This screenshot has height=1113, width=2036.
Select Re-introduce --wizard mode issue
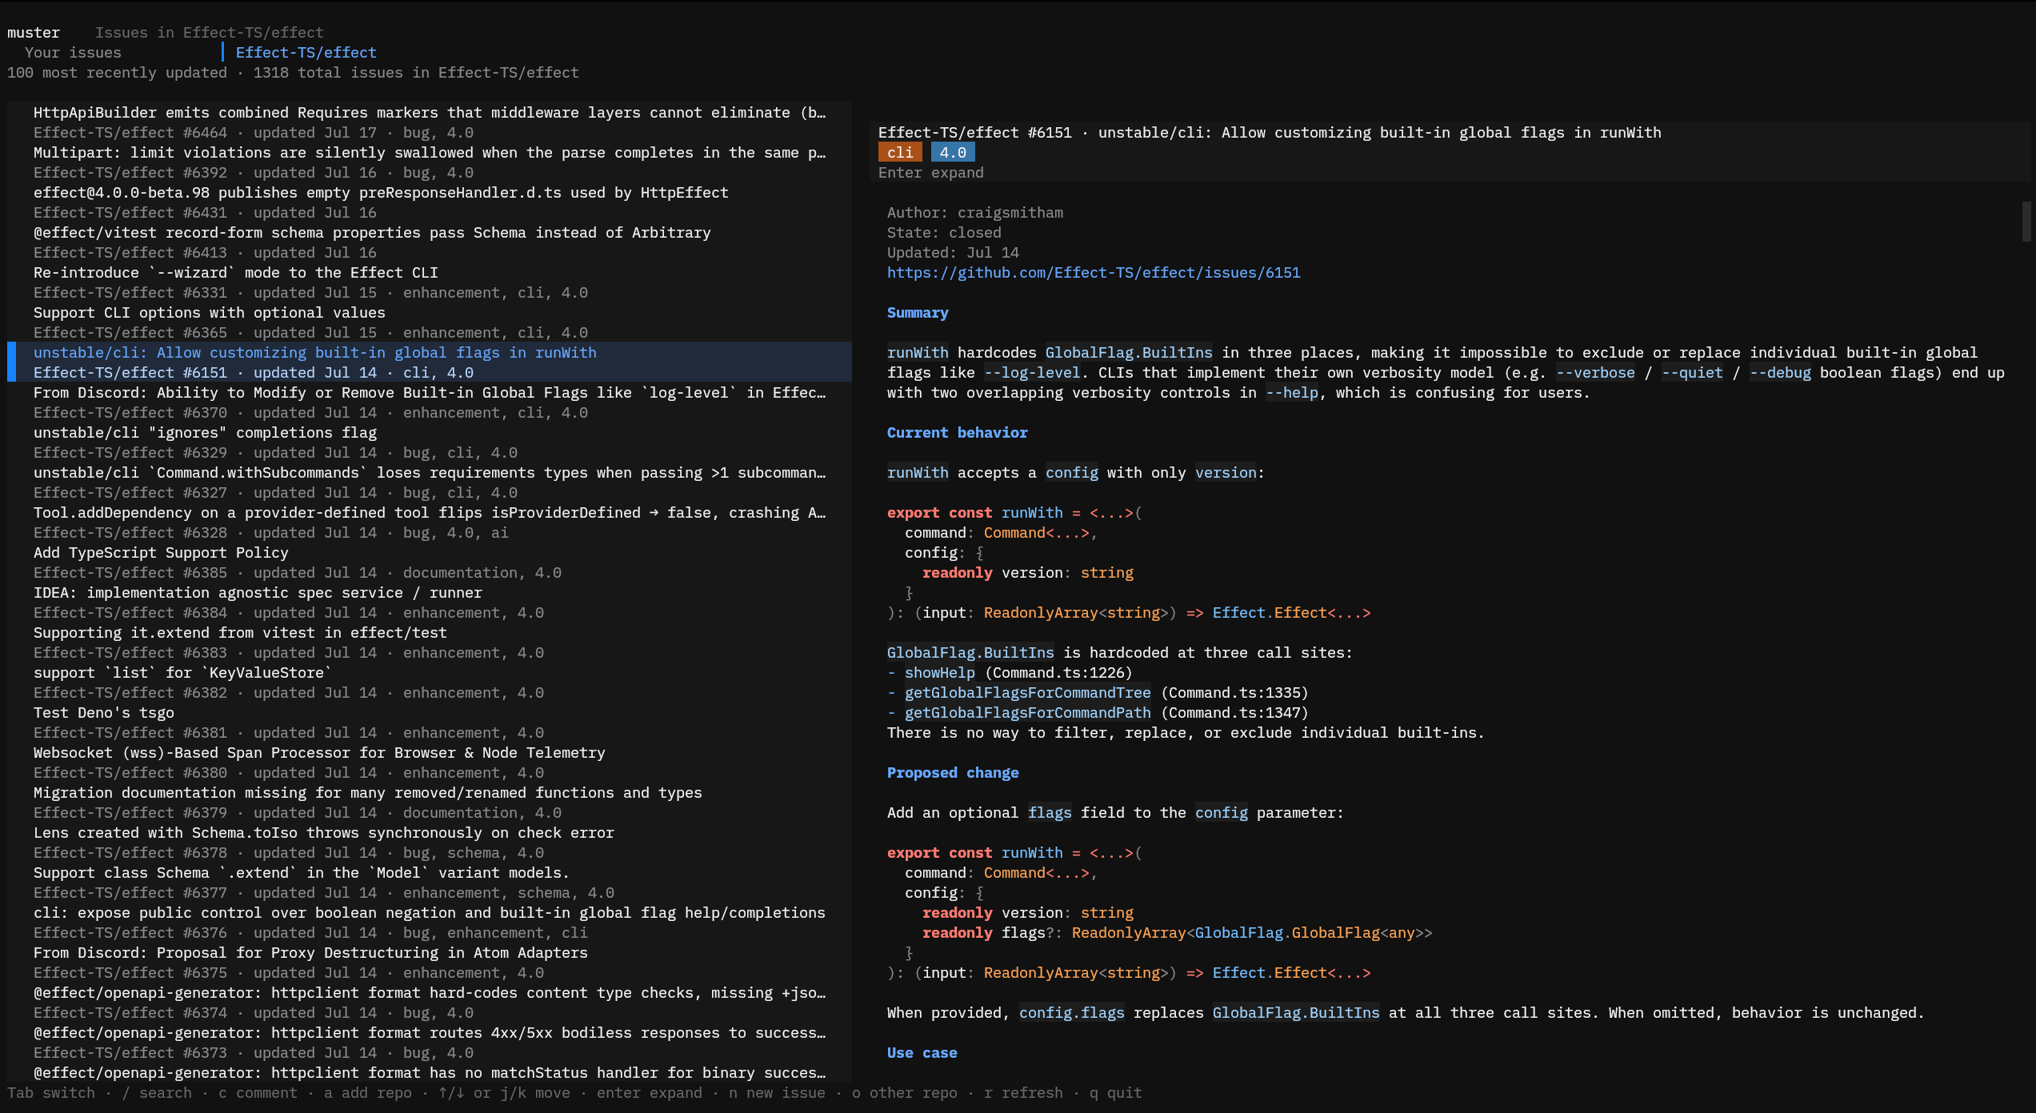point(430,282)
